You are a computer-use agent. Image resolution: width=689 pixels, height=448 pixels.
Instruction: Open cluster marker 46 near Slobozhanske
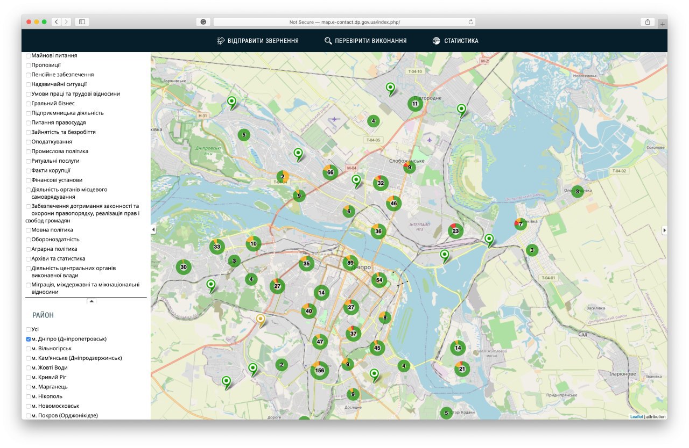coord(394,203)
